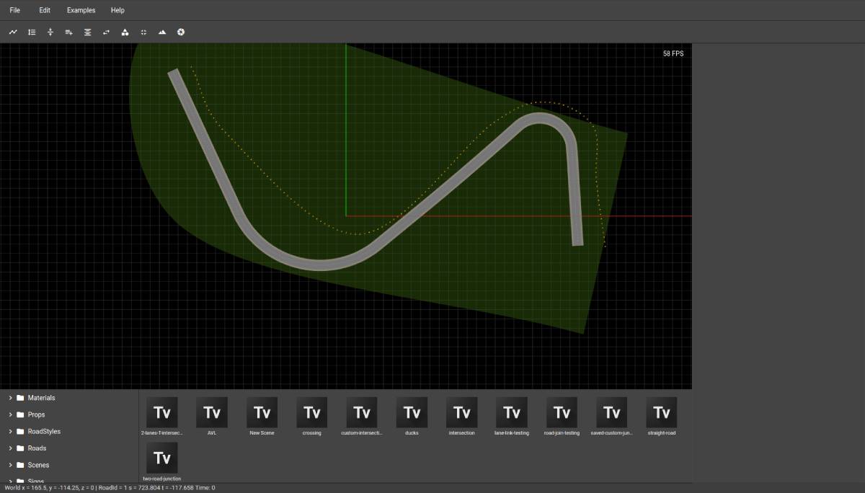865x493 pixels.
Task: Expand the Scenes folder chevron
Action: point(10,465)
